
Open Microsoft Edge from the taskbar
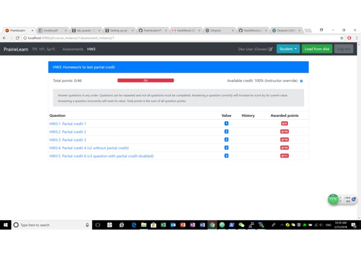[133, 225]
